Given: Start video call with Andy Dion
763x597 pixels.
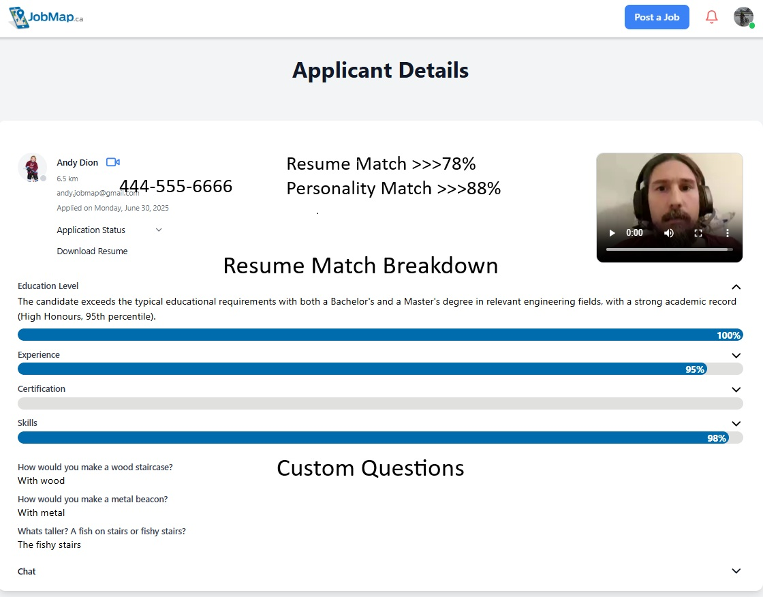Looking at the screenshot, I should (113, 162).
